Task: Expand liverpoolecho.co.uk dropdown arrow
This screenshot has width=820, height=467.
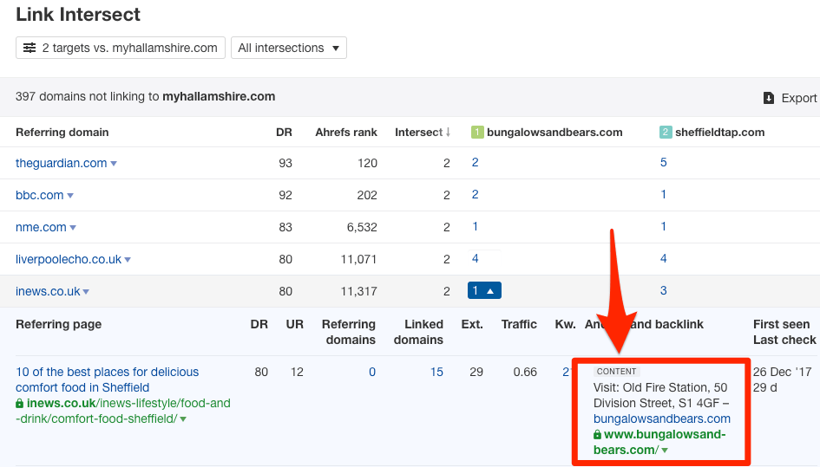Action: point(128,260)
